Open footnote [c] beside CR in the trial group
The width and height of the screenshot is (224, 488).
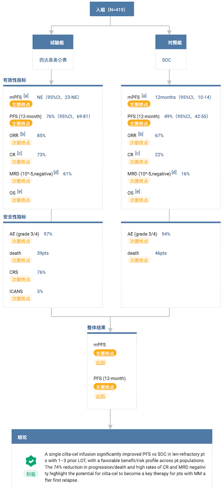(19, 153)
